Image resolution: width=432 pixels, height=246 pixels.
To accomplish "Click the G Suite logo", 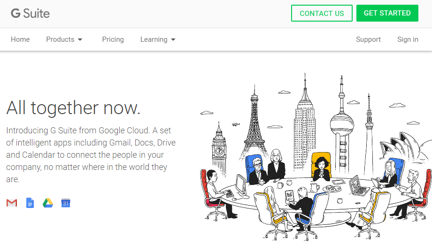I will point(31,14).
